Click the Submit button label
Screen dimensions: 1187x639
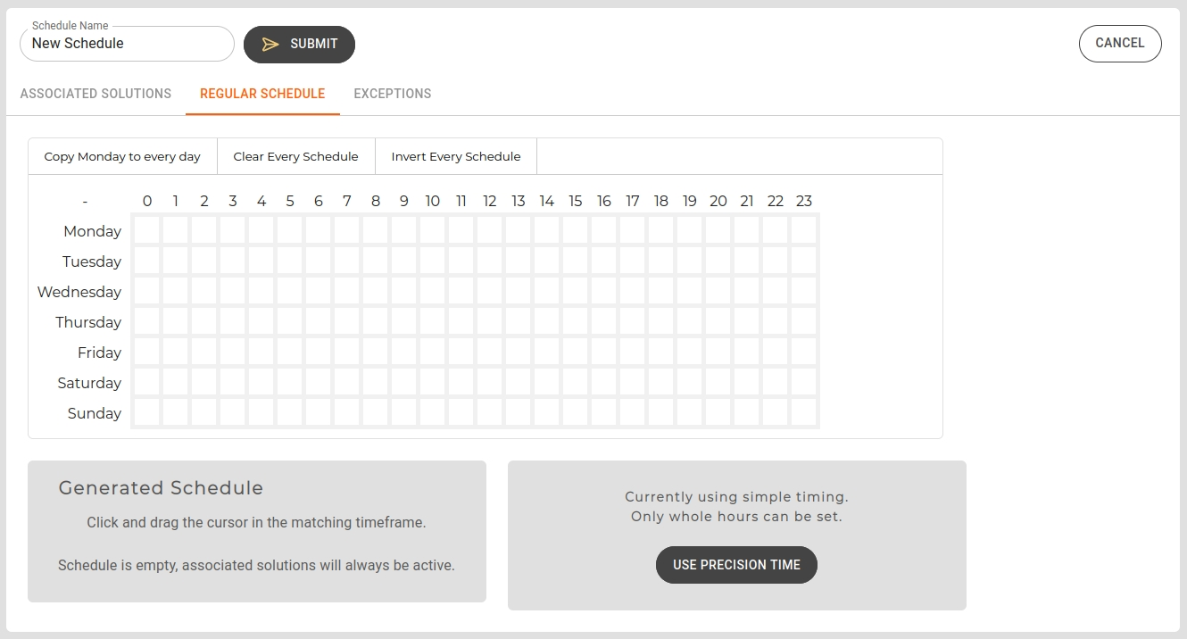point(314,45)
